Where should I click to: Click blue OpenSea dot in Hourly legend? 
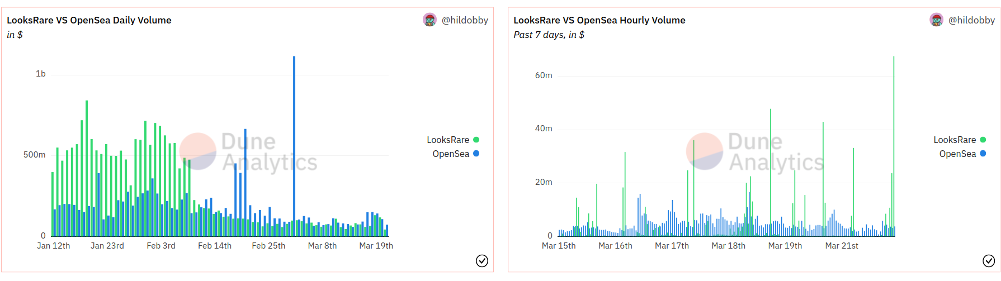click(x=983, y=154)
